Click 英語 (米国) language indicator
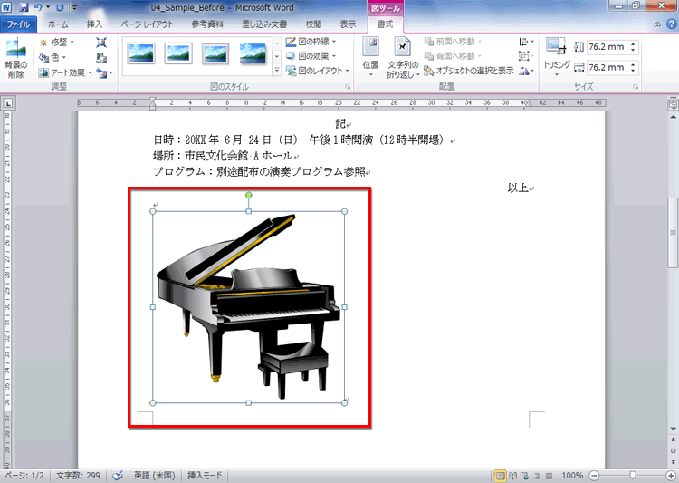The height and width of the screenshot is (483, 679). click(x=154, y=476)
